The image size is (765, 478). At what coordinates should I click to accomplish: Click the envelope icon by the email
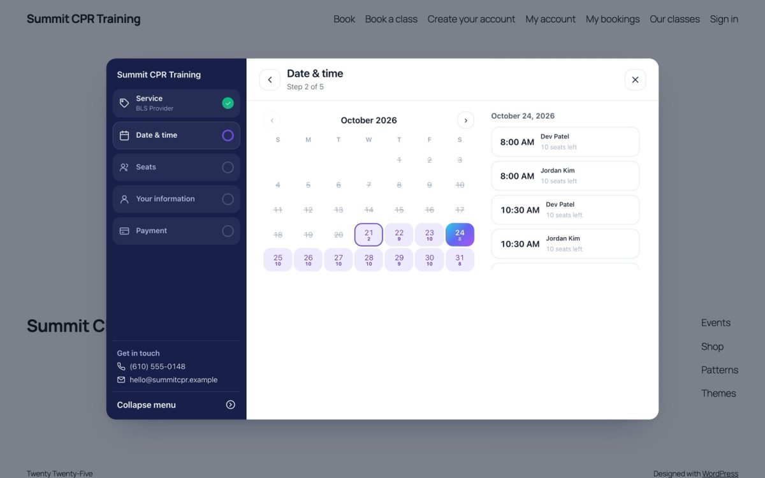click(121, 380)
